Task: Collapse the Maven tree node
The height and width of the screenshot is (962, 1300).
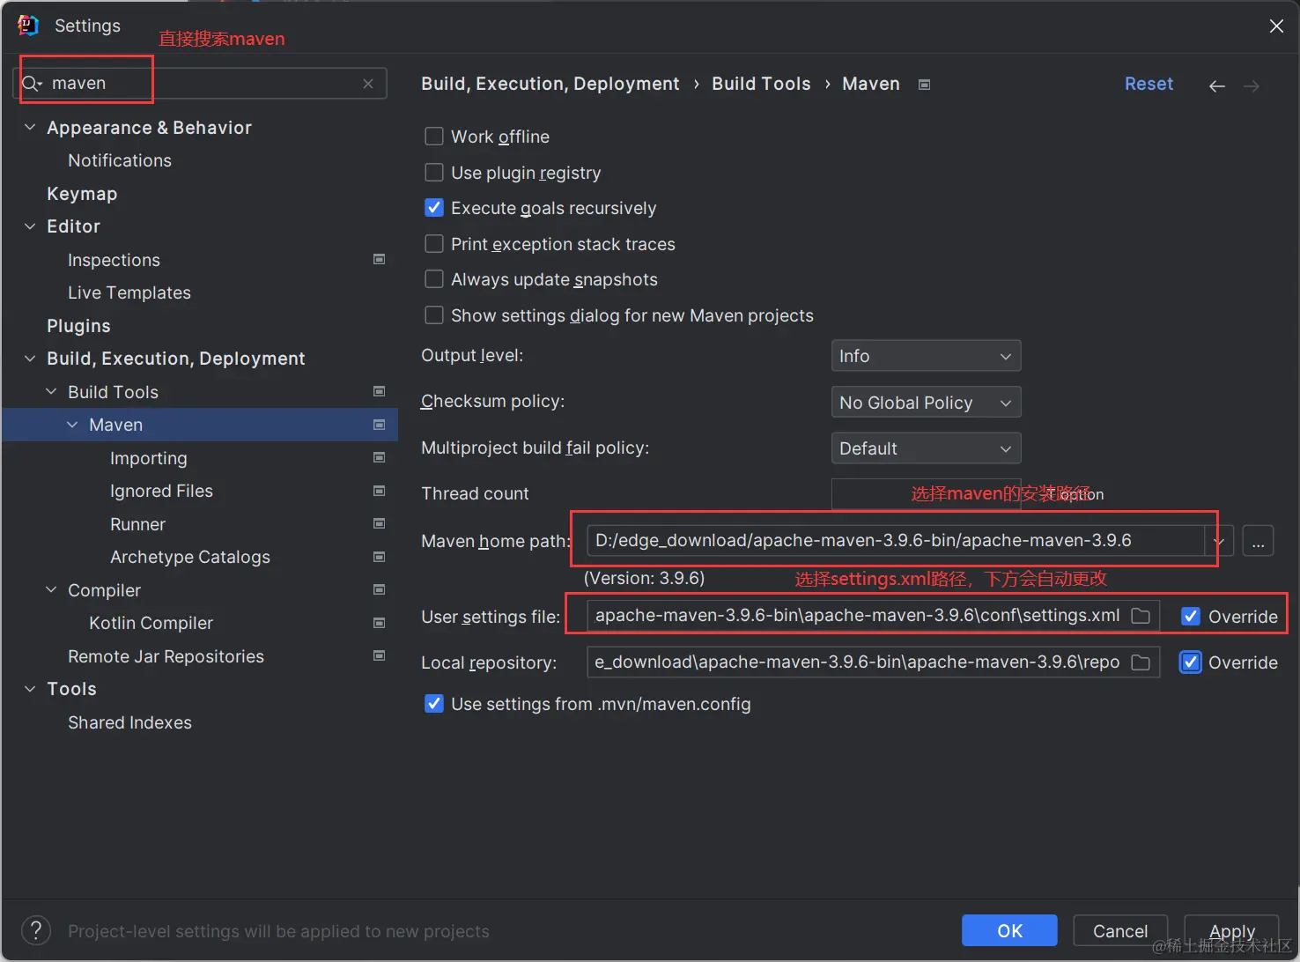Action: [x=72, y=425]
